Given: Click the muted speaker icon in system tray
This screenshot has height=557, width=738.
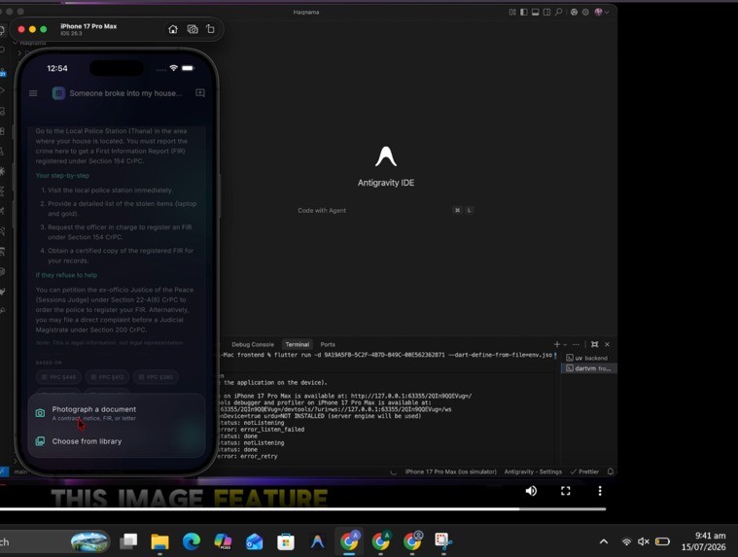Looking at the screenshot, I should (x=644, y=542).
